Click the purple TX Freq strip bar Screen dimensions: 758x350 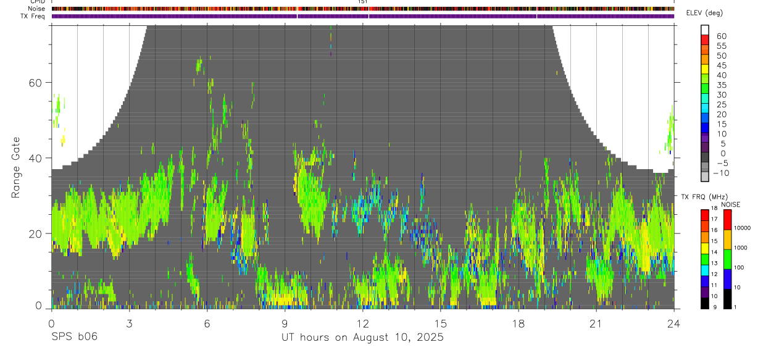[362, 16]
